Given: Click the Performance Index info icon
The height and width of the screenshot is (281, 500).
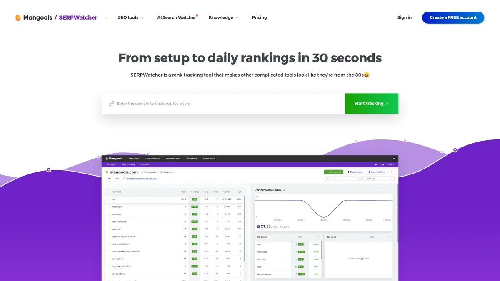Looking at the screenshot, I should point(284,190).
